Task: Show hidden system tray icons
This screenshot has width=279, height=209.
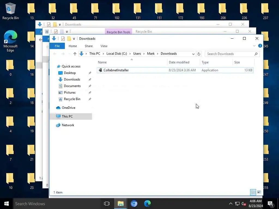Action: click(231, 204)
